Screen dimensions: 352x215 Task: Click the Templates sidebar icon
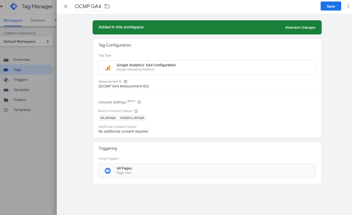tap(6, 110)
